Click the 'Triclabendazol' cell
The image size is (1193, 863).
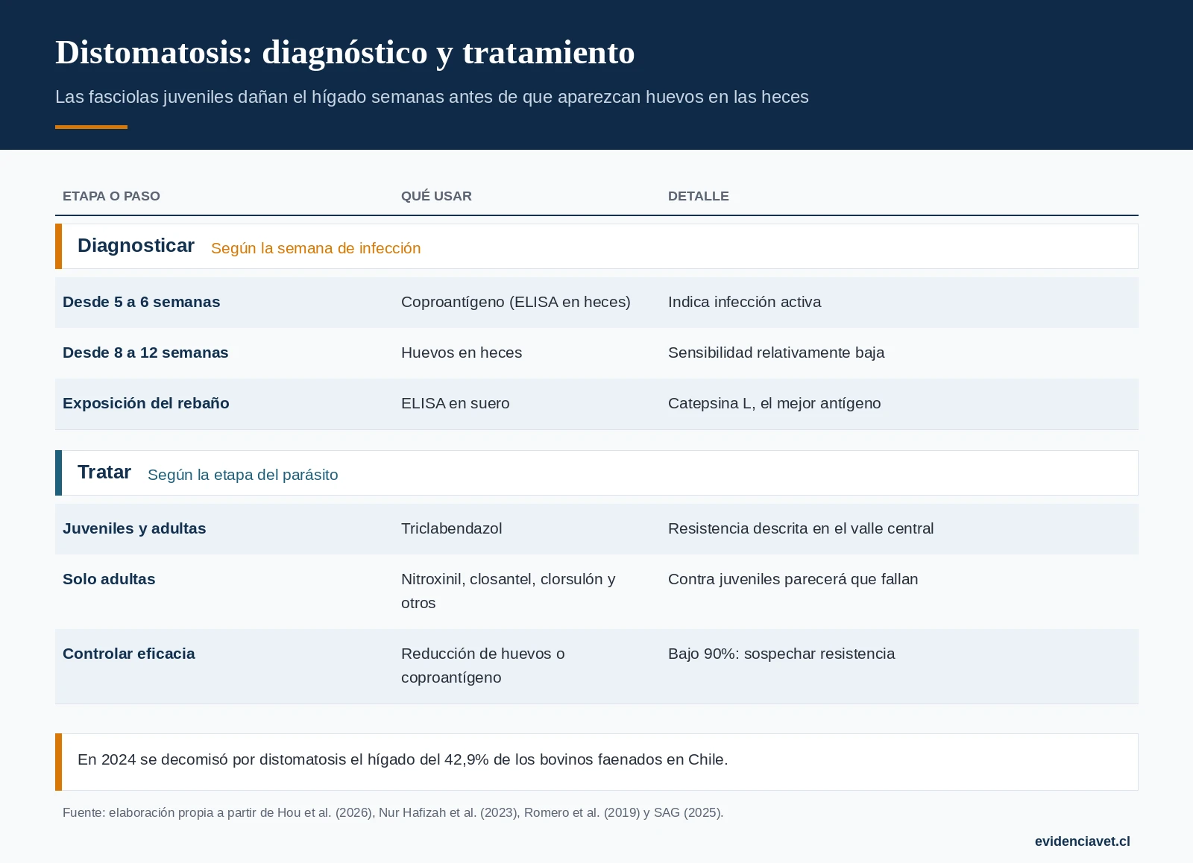pos(451,528)
